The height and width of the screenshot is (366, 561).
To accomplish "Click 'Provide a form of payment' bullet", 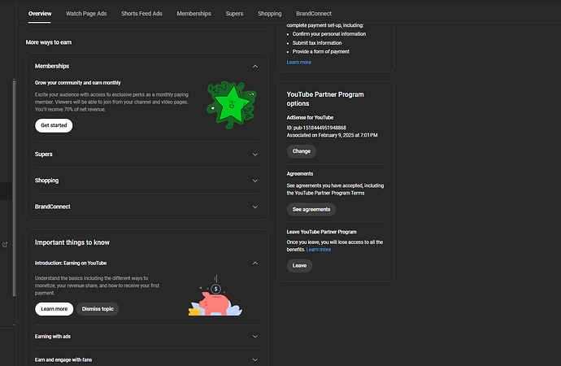I will (x=321, y=51).
